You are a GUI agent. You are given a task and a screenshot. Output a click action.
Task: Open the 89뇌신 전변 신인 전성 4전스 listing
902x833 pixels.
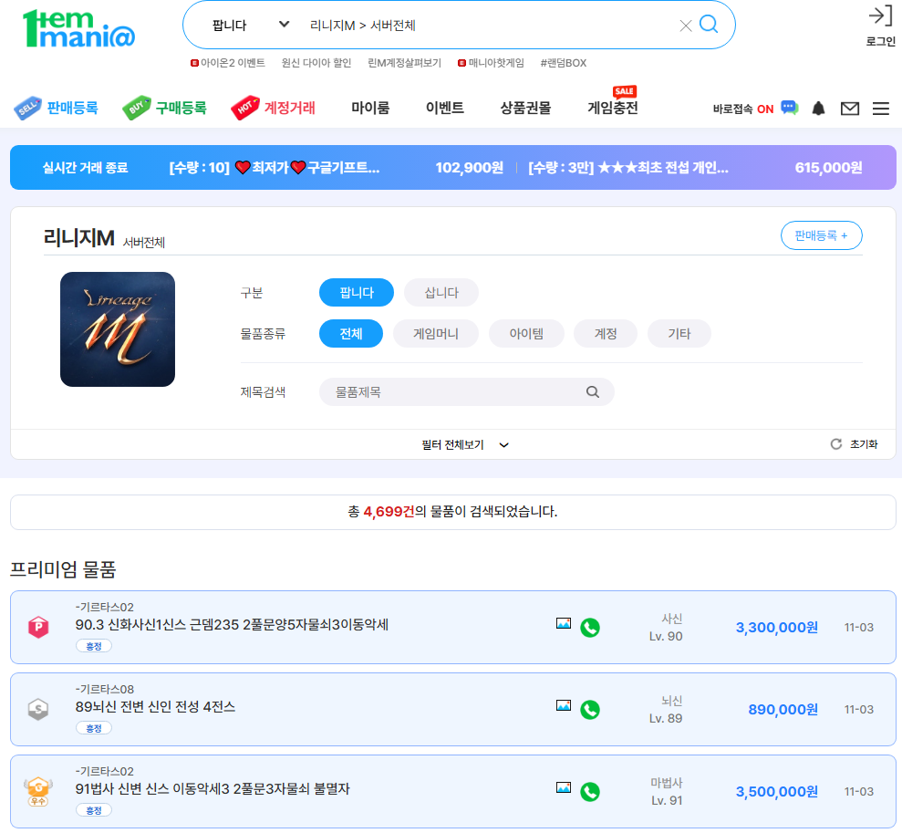(155, 706)
